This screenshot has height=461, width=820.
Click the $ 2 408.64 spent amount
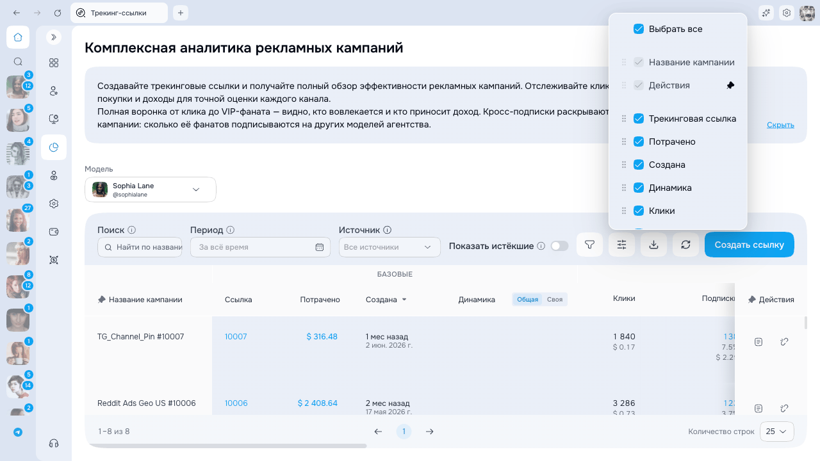(x=318, y=403)
